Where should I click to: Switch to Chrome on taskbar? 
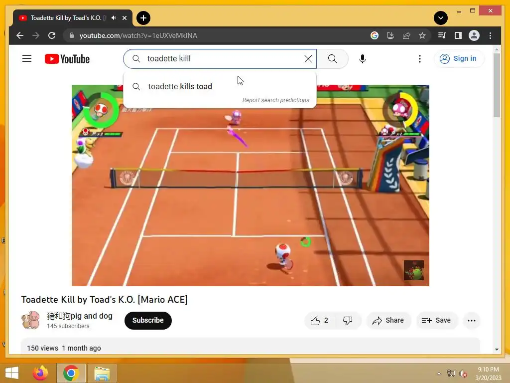(71, 373)
